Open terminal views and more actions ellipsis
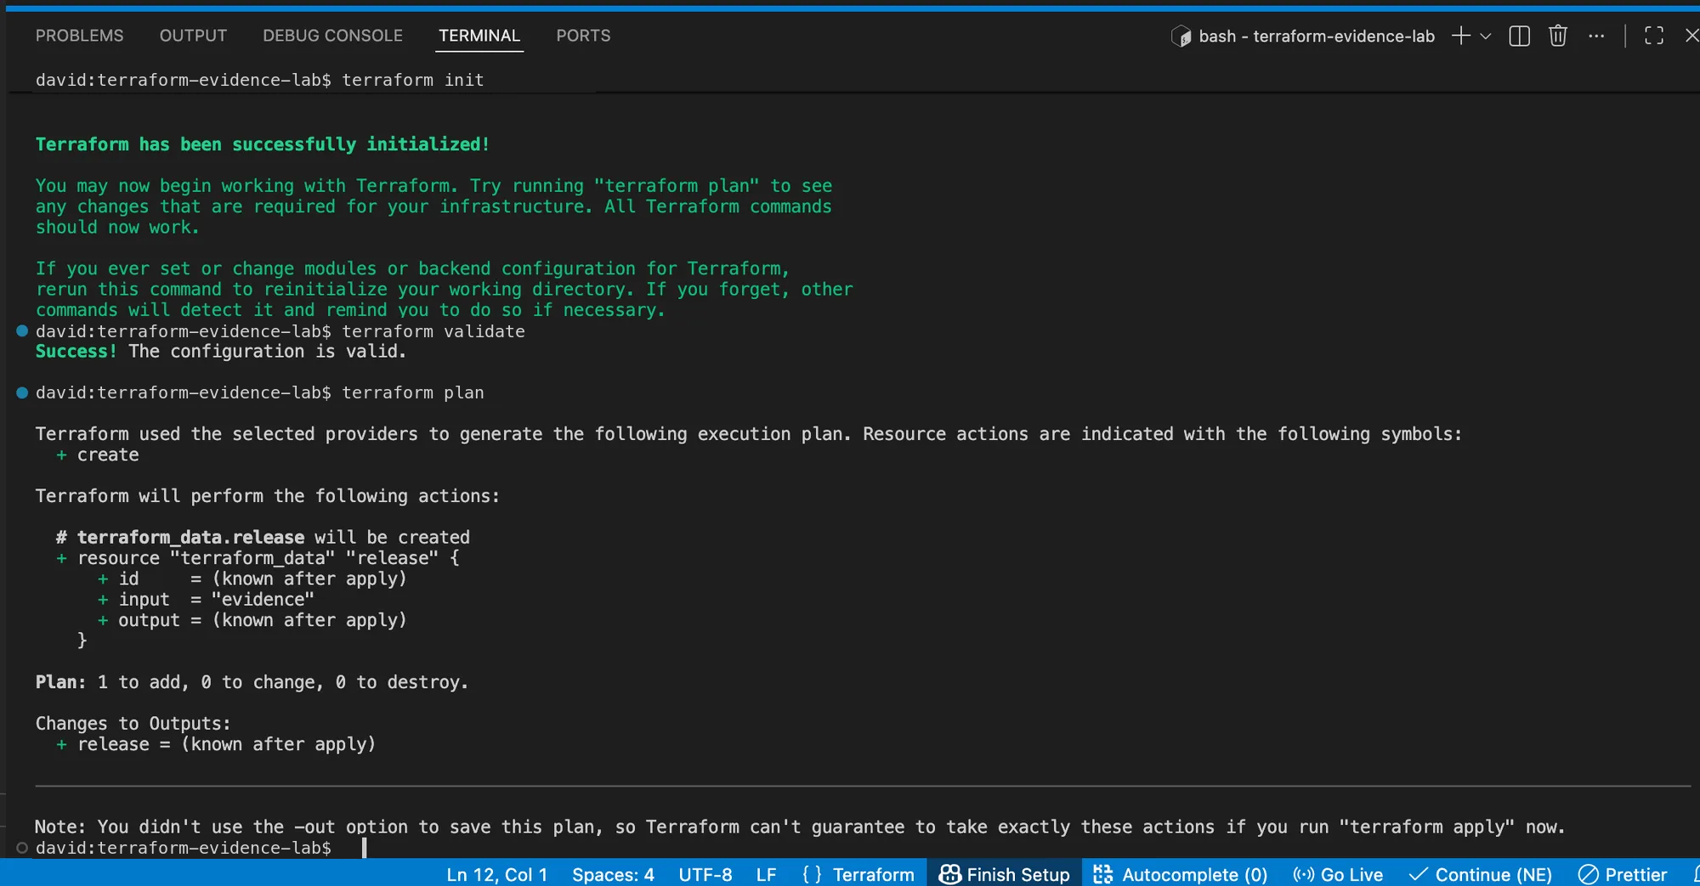This screenshot has height=886, width=1700. point(1596,36)
